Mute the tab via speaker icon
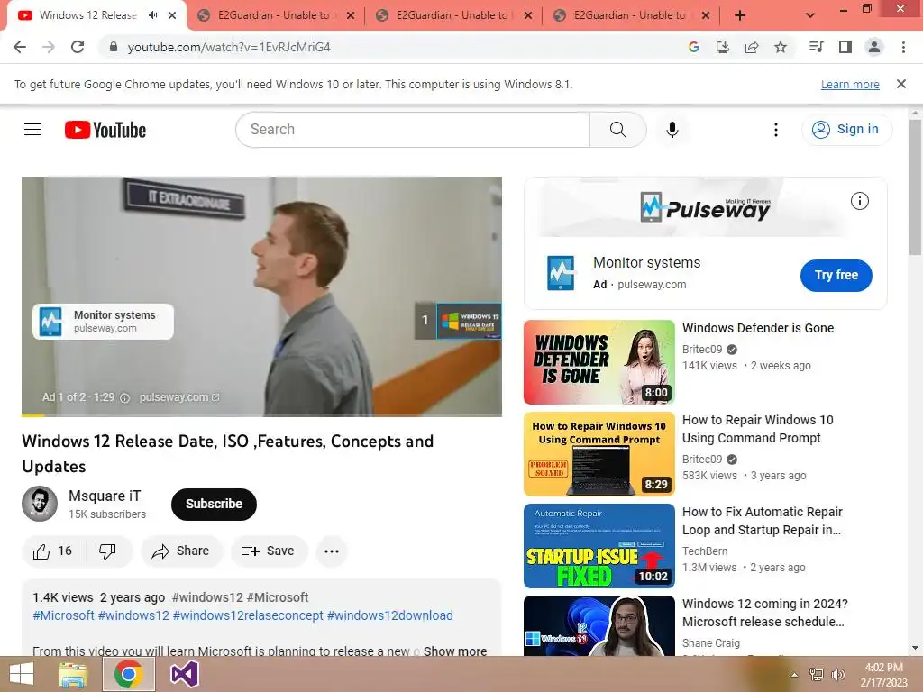The height and width of the screenshot is (692, 923). 153,15
